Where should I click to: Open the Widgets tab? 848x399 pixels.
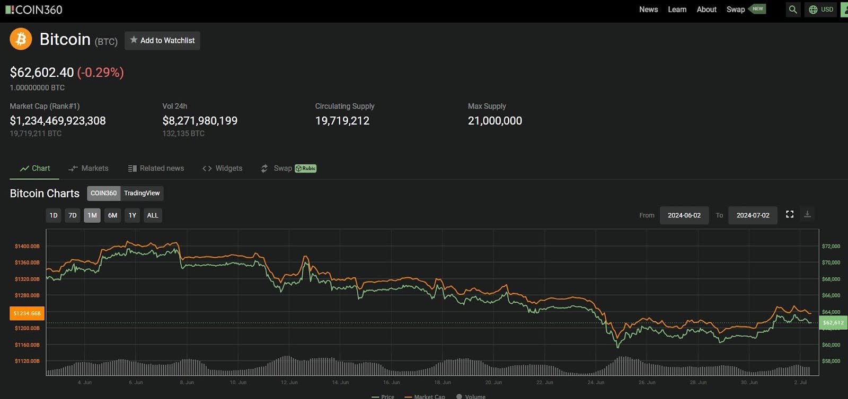[222, 168]
